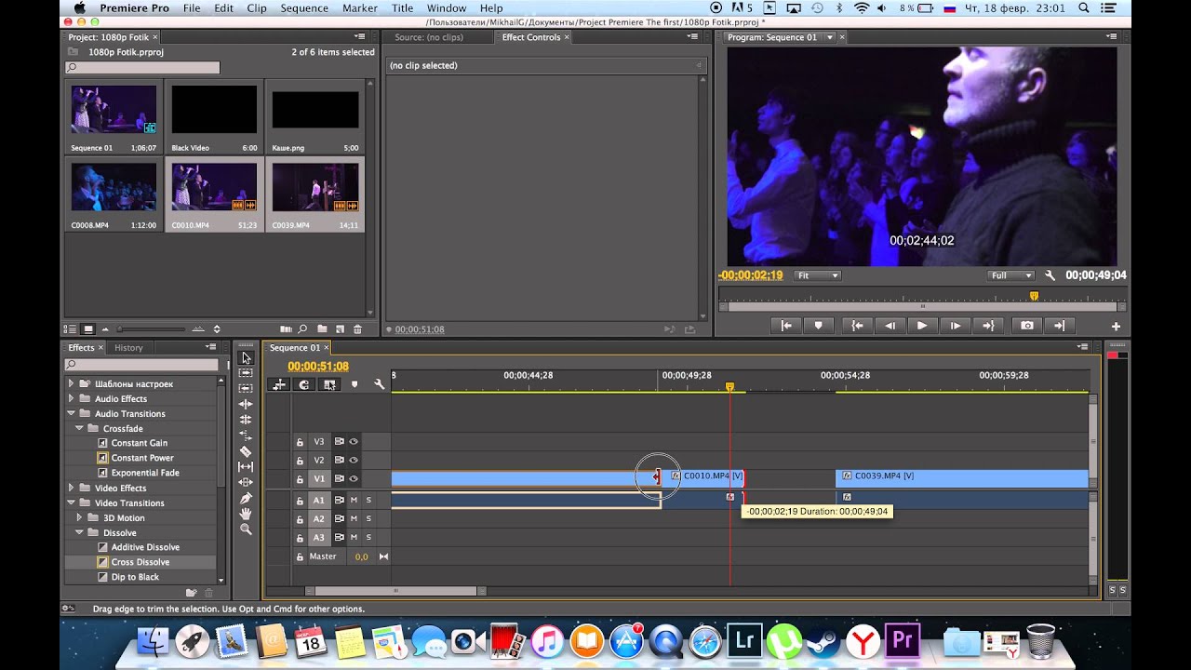
Task: Click the Go to In point button
Action: click(x=858, y=326)
